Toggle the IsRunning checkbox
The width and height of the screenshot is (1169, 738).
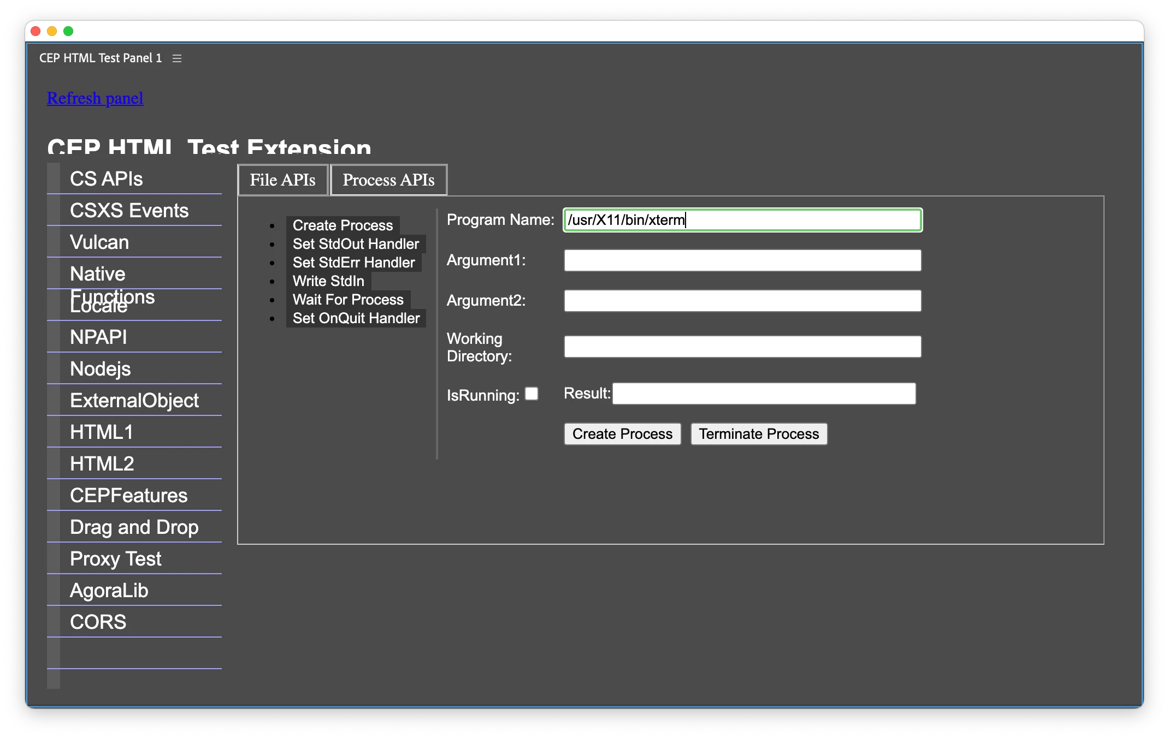(532, 394)
